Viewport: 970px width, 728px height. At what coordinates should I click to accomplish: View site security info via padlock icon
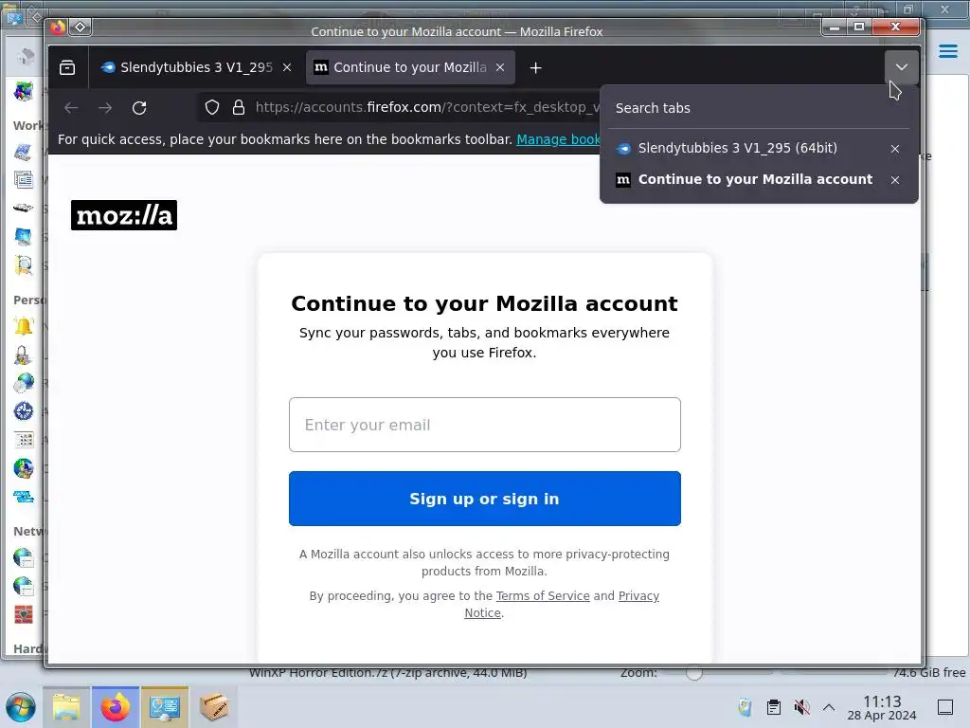(238, 108)
